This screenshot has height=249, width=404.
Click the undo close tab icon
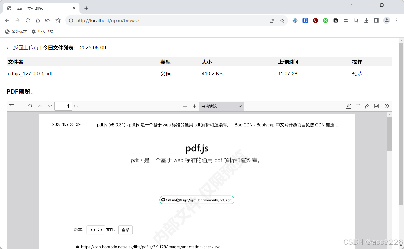(x=48, y=20)
